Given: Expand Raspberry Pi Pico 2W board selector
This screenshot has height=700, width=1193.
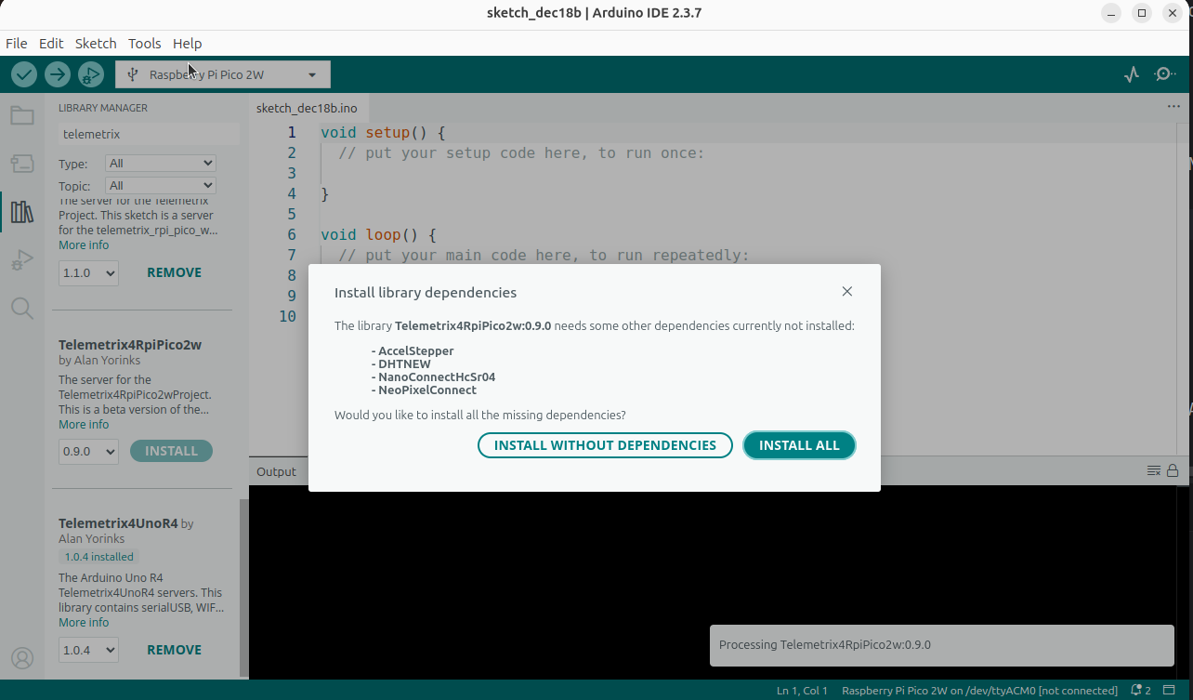Looking at the screenshot, I should click(x=222, y=74).
